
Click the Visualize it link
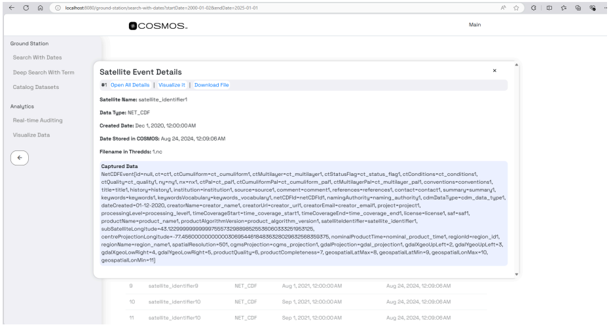[x=172, y=85]
